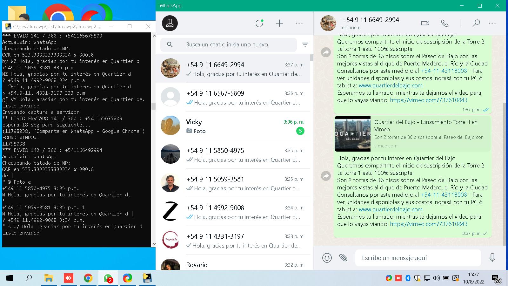The width and height of the screenshot is (508, 286).
Task: Open the WhatsApp status updates icon
Action: click(x=259, y=23)
